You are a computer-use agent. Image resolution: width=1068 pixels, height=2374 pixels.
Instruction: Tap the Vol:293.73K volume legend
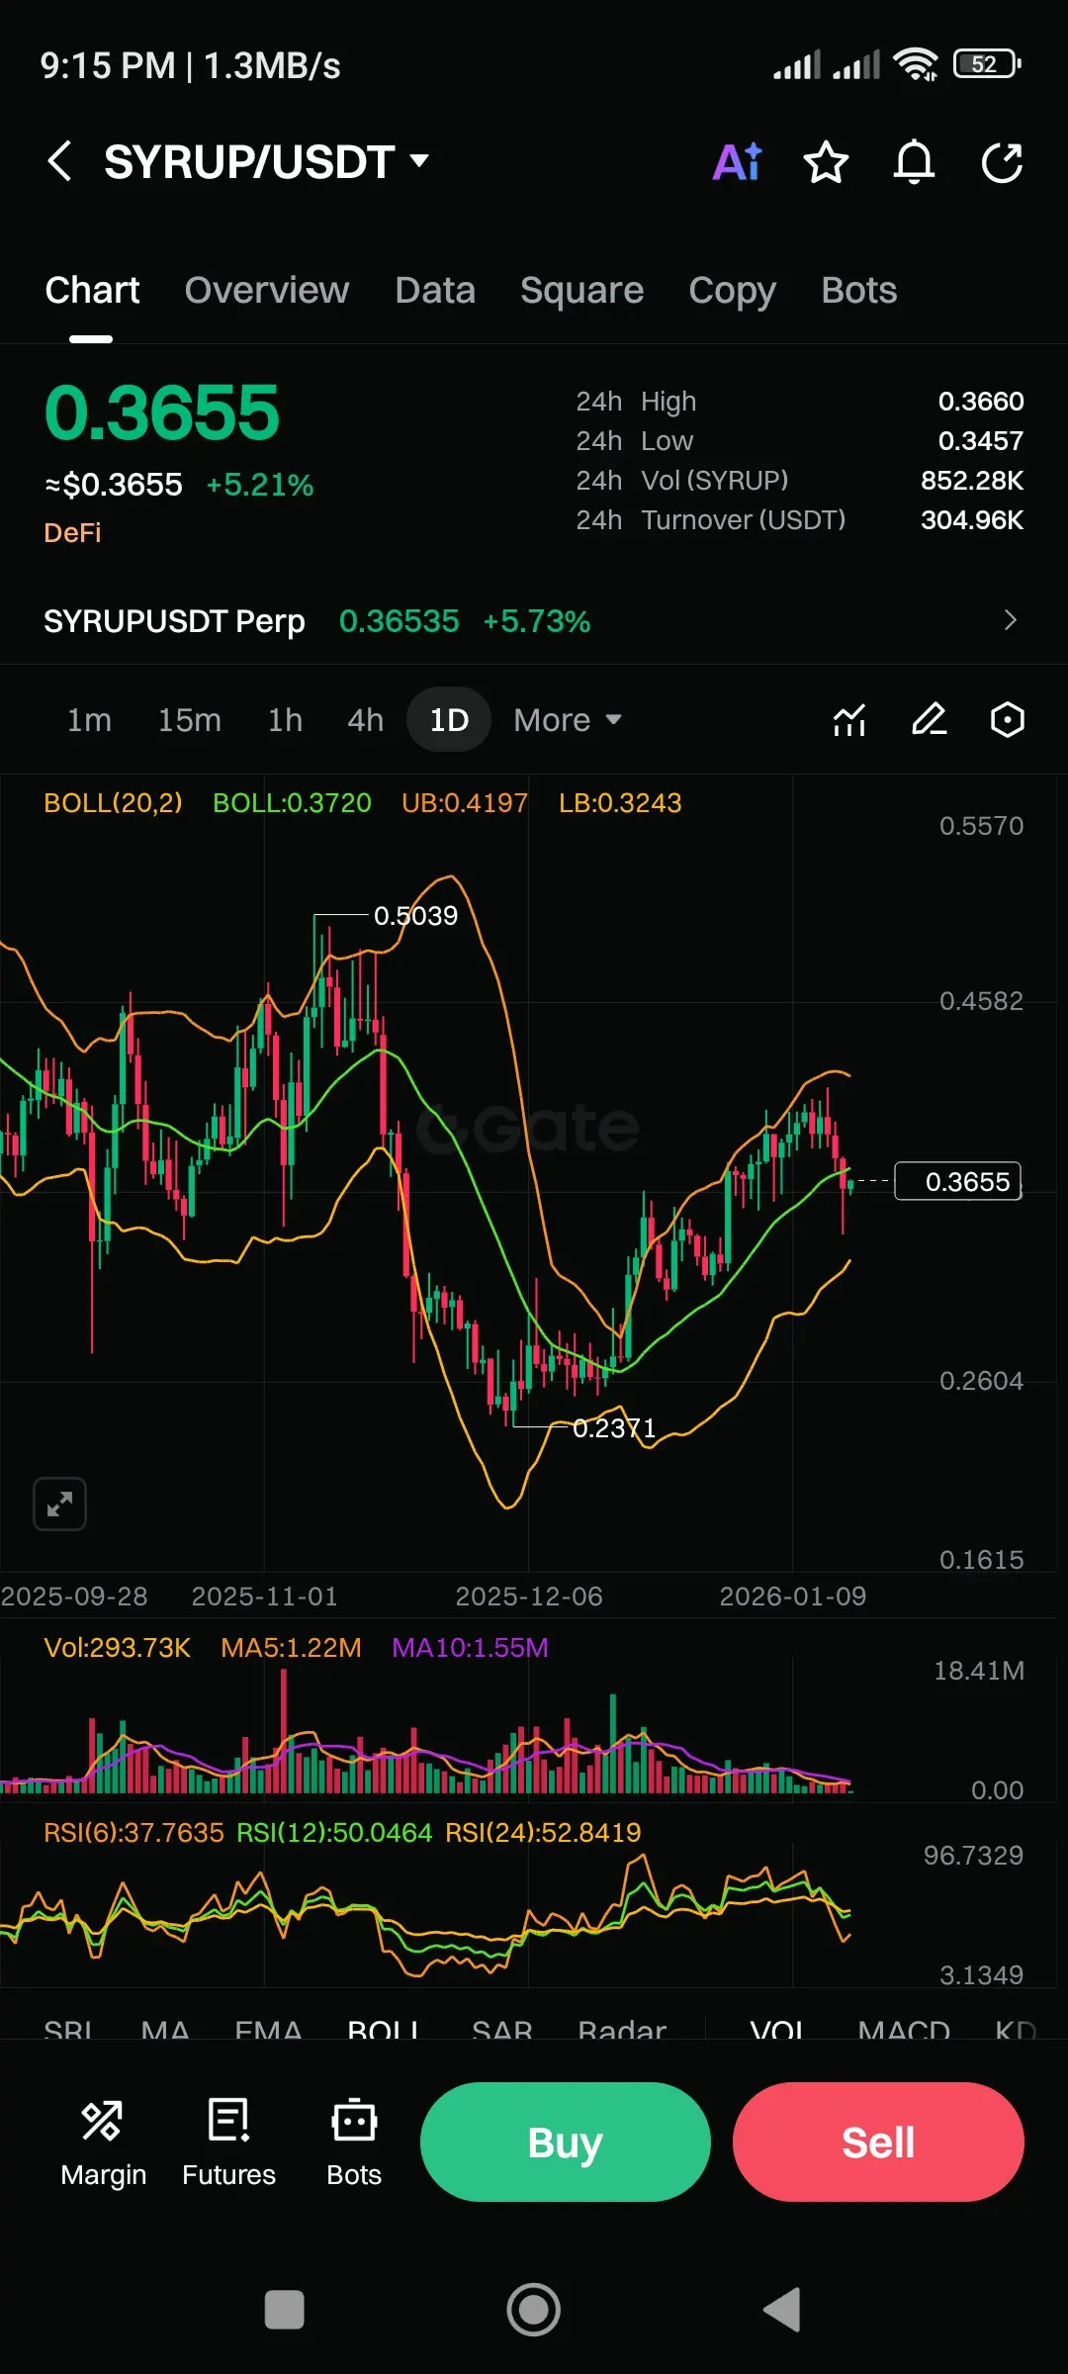(117, 1647)
